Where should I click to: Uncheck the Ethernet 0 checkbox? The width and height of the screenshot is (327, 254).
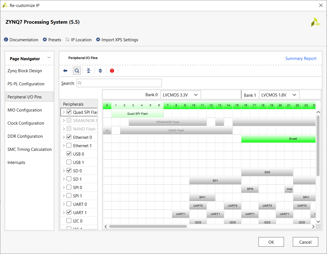[69, 137]
